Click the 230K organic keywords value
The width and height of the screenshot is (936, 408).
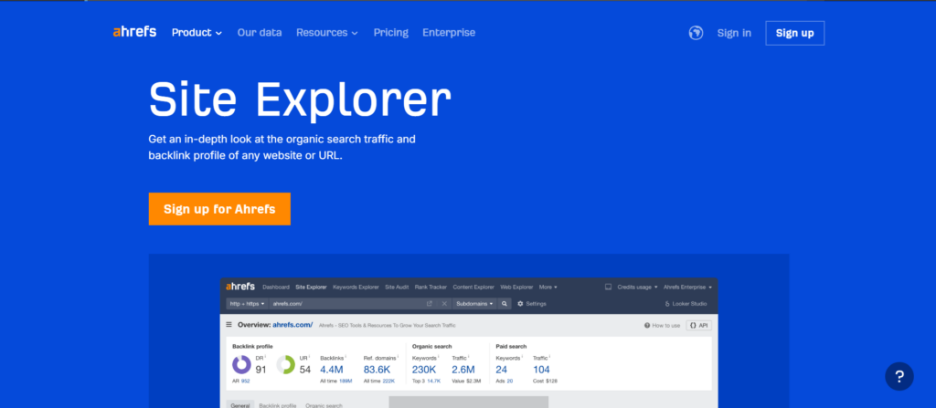pyautogui.click(x=425, y=370)
